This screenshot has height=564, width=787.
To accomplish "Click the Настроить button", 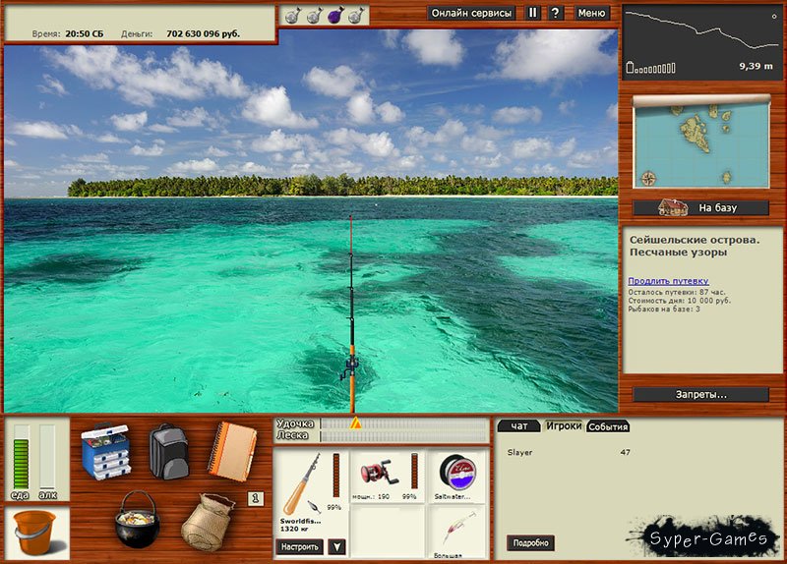I will 300,547.
